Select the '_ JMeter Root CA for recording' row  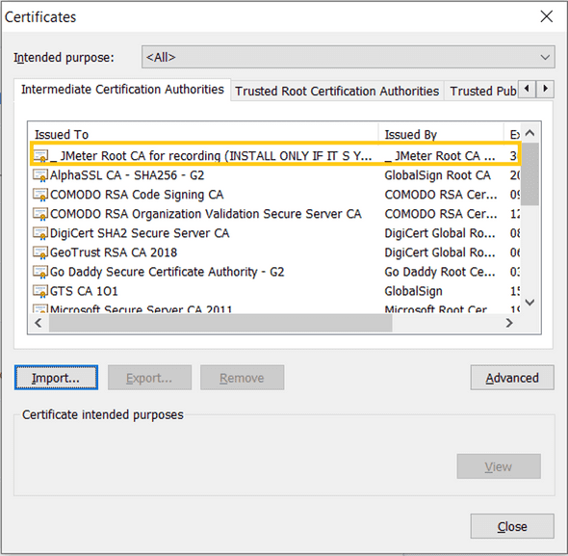pyautogui.click(x=275, y=154)
